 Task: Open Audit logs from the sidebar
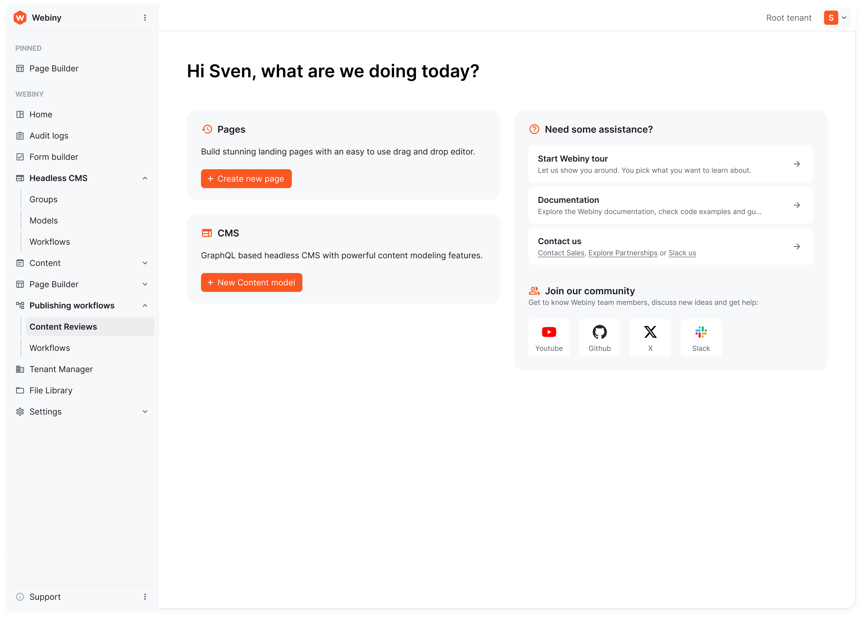point(49,135)
